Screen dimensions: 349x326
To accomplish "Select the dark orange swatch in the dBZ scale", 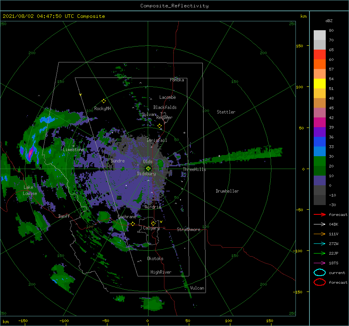I will pyautogui.click(x=320, y=64).
